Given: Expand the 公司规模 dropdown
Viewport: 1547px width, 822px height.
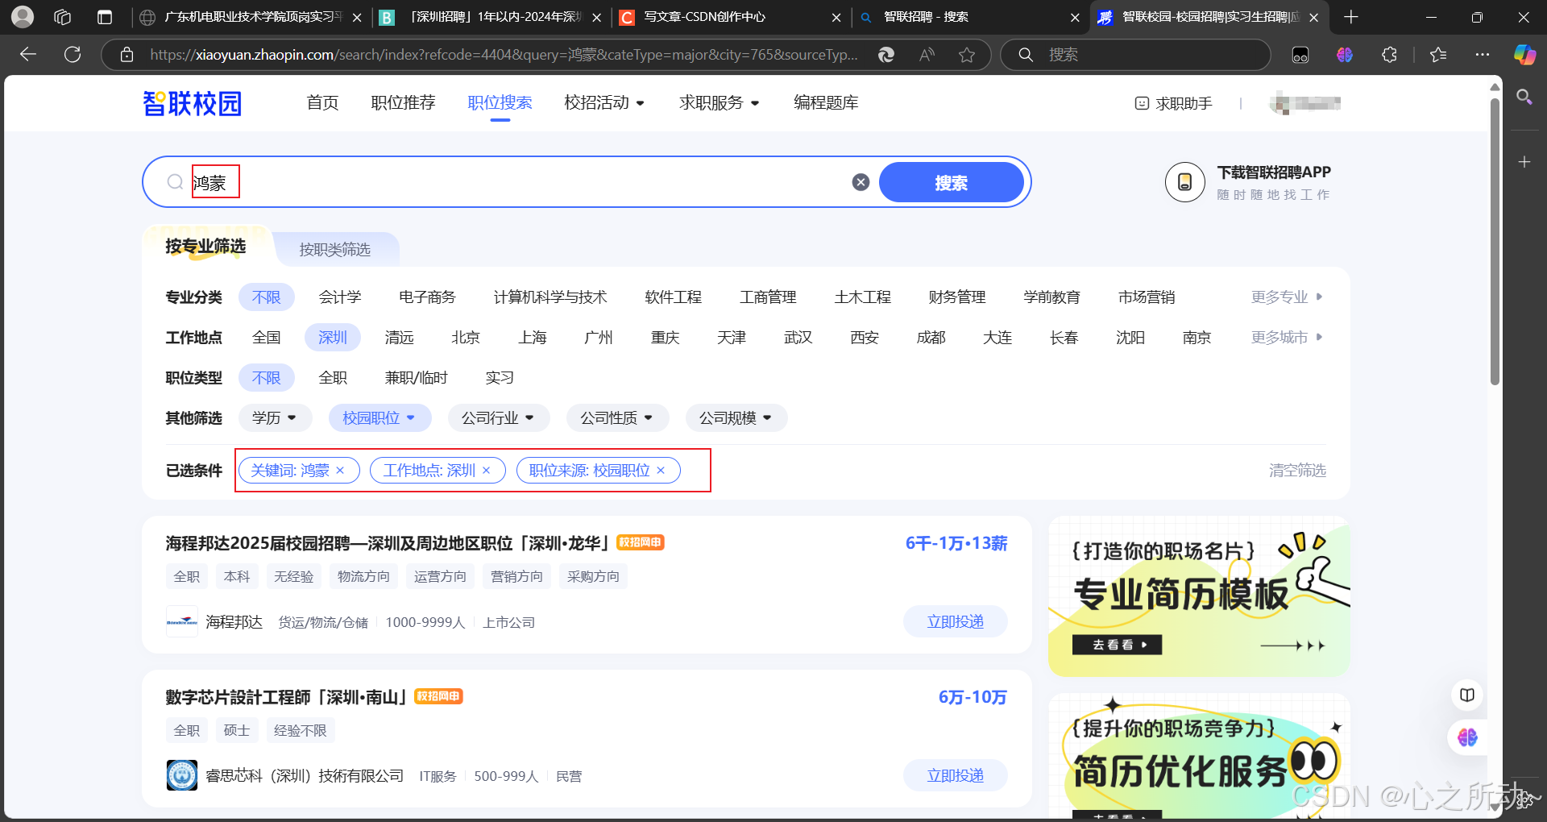Looking at the screenshot, I should [x=736, y=417].
